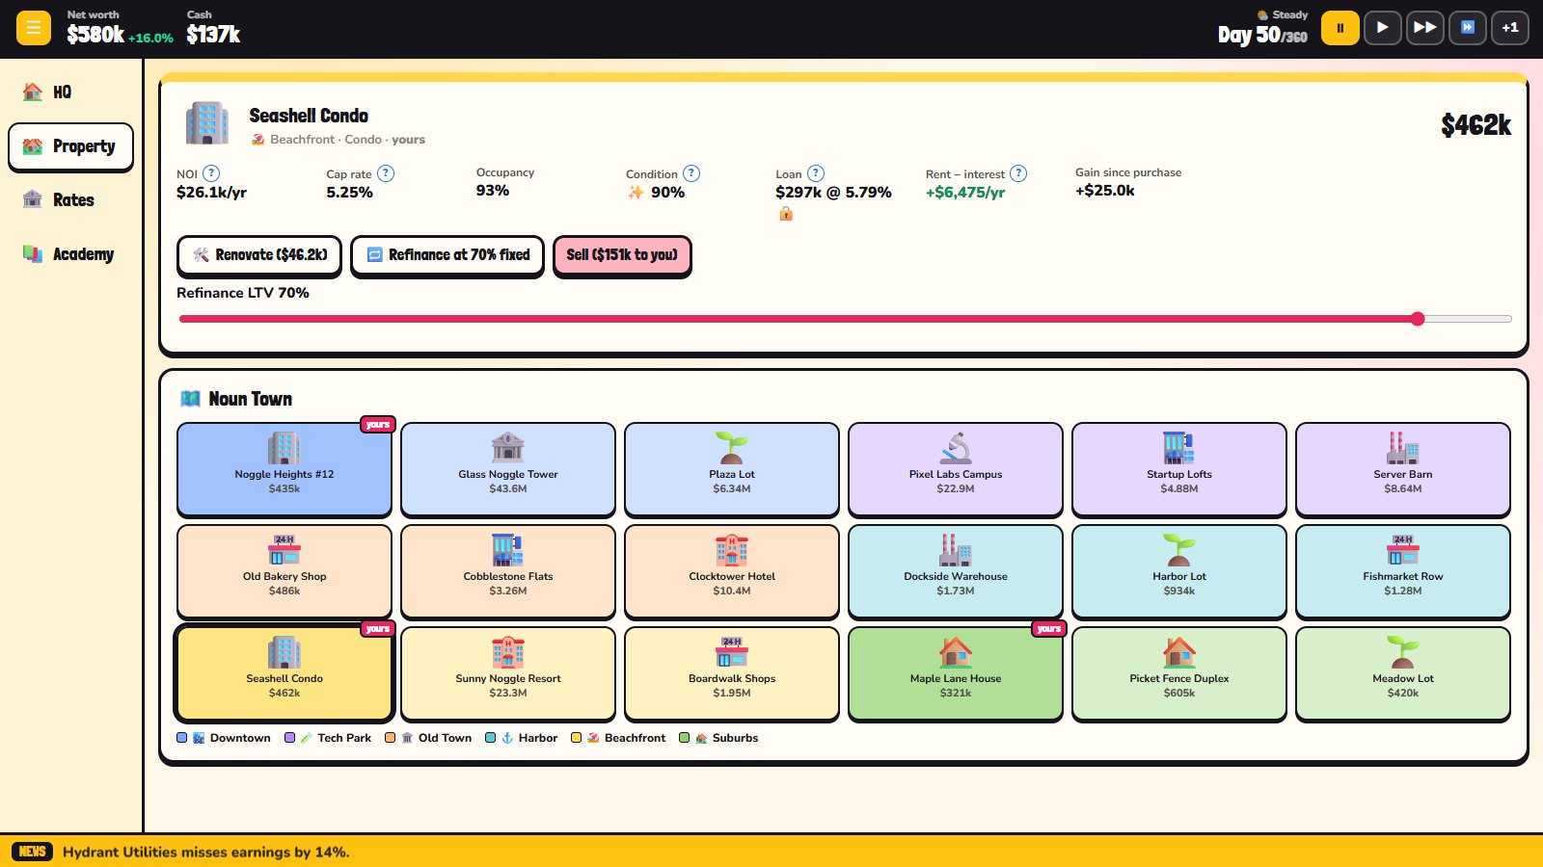Open Maple Lane House property
This screenshot has width=1543, height=867.
956,673
